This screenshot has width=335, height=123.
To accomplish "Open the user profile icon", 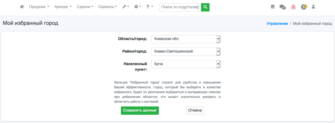I will (313, 7).
